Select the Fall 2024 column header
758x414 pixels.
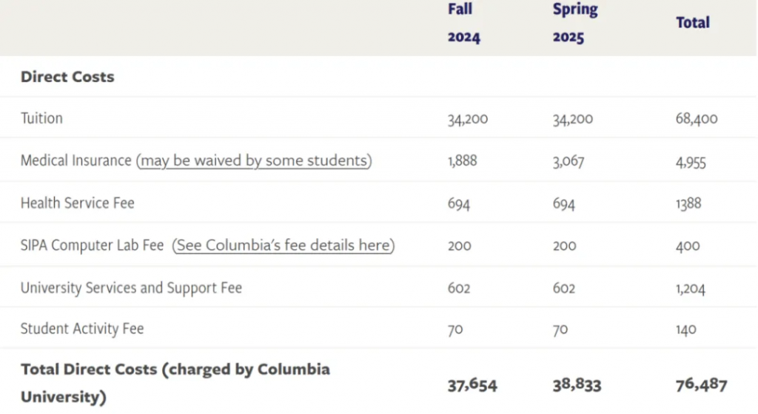pos(463,23)
